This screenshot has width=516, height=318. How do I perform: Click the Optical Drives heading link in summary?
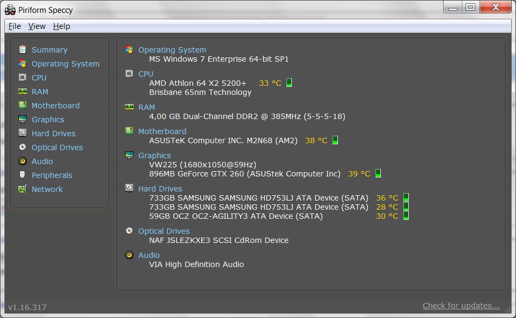pos(164,231)
